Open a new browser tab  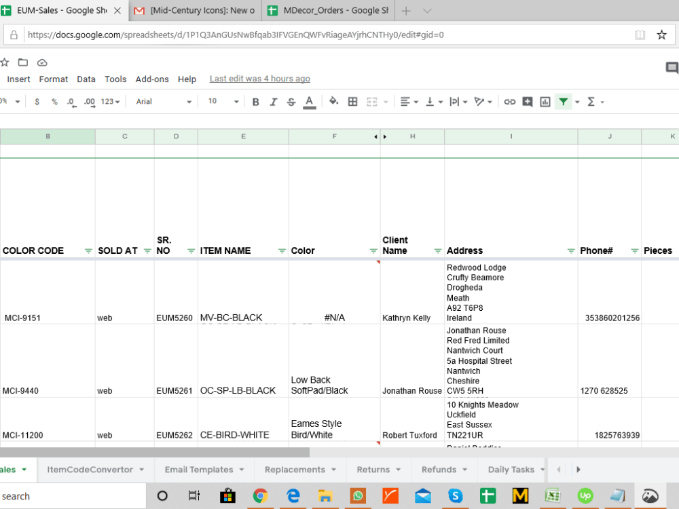coord(406,11)
